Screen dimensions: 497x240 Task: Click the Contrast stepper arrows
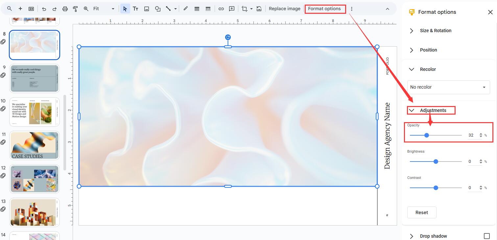click(x=481, y=188)
